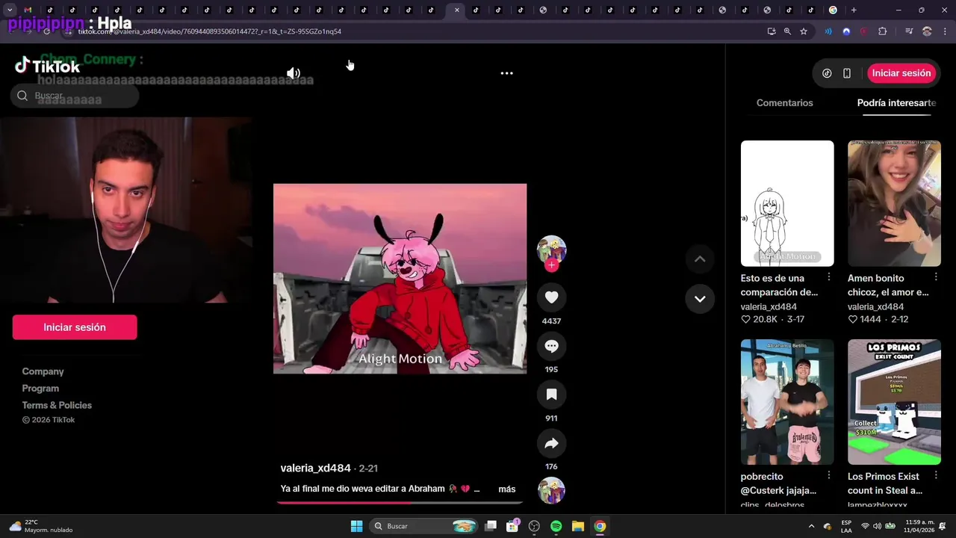Image resolution: width=956 pixels, height=538 pixels.
Task: Open the media control icon in Chrome toolbar
Action: point(909,31)
